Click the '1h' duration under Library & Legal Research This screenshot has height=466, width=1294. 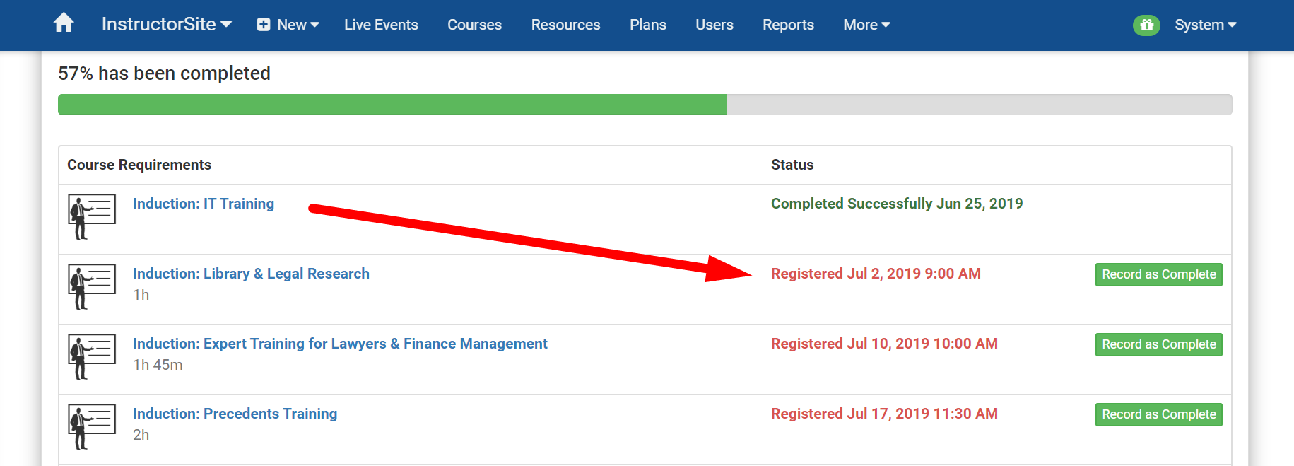[x=141, y=295]
